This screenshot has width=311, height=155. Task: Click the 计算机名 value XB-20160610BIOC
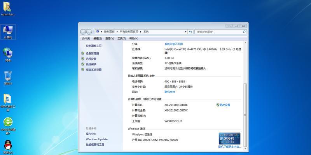[x=176, y=105]
